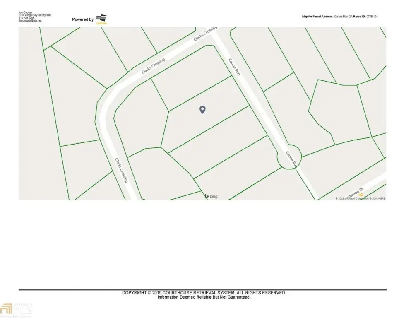Click the Powered by text
The image size is (411, 318).
tap(83, 19)
